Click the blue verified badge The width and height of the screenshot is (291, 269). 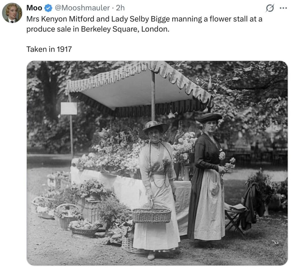(x=48, y=8)
